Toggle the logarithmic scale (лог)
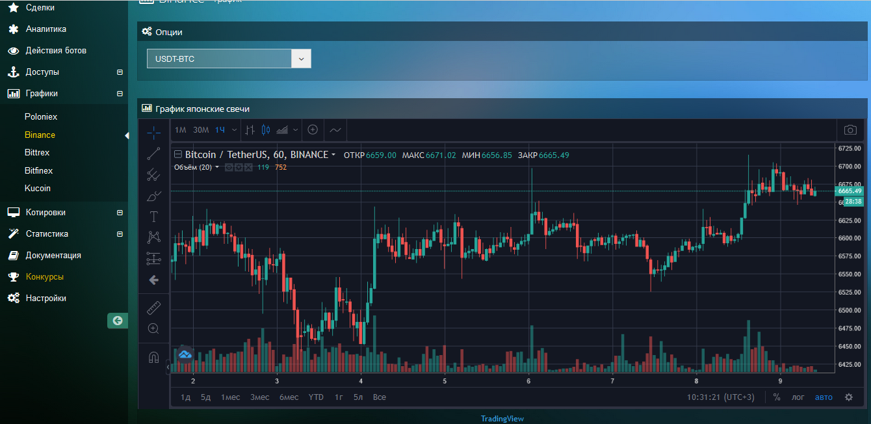The width and height of the screenshot is (871, 424). (x=798, y=397)
